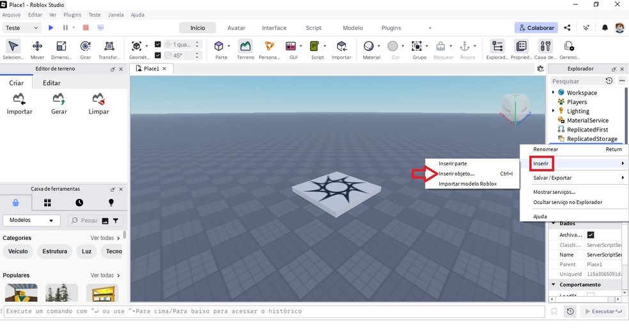Click the Girar rotate tool
The width and height of the screenshot is (629, 333).
[85, 50]
